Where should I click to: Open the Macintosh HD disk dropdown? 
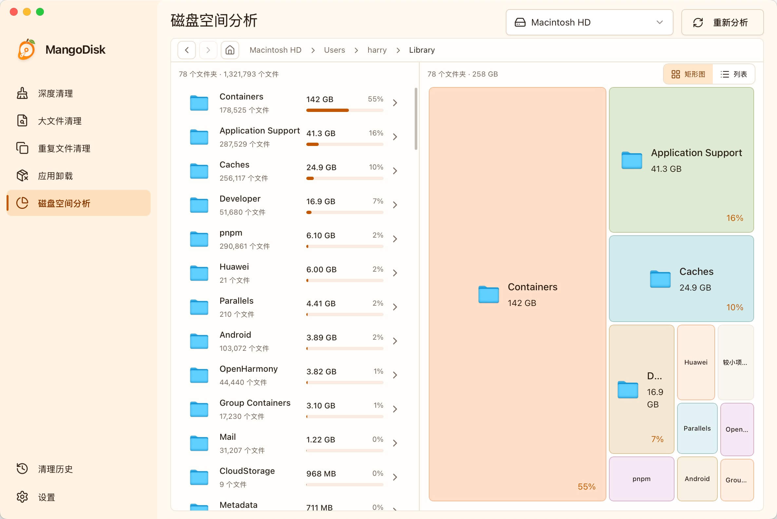tap(589, 22)
